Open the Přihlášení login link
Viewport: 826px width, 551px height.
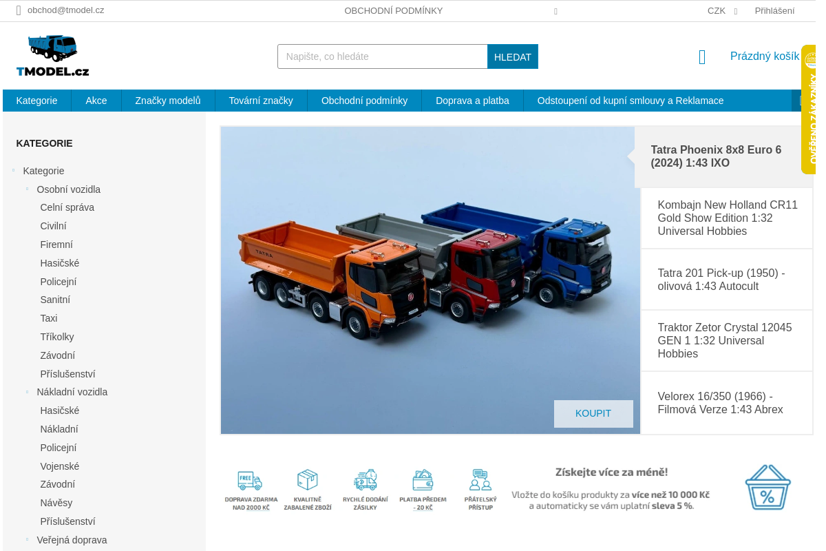[774, 10]
